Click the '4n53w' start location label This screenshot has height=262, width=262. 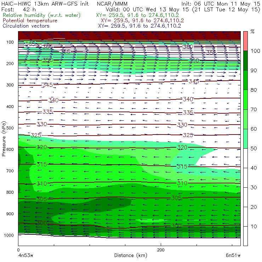25,255
